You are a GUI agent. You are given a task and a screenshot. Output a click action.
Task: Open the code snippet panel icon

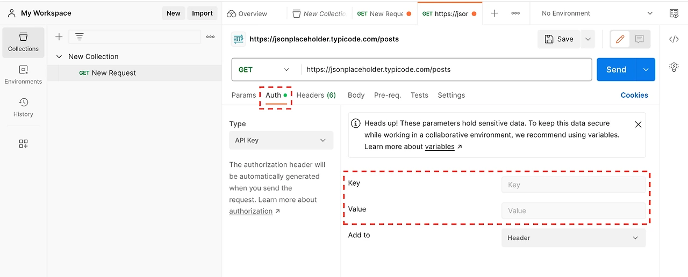(x=674, y=39)
